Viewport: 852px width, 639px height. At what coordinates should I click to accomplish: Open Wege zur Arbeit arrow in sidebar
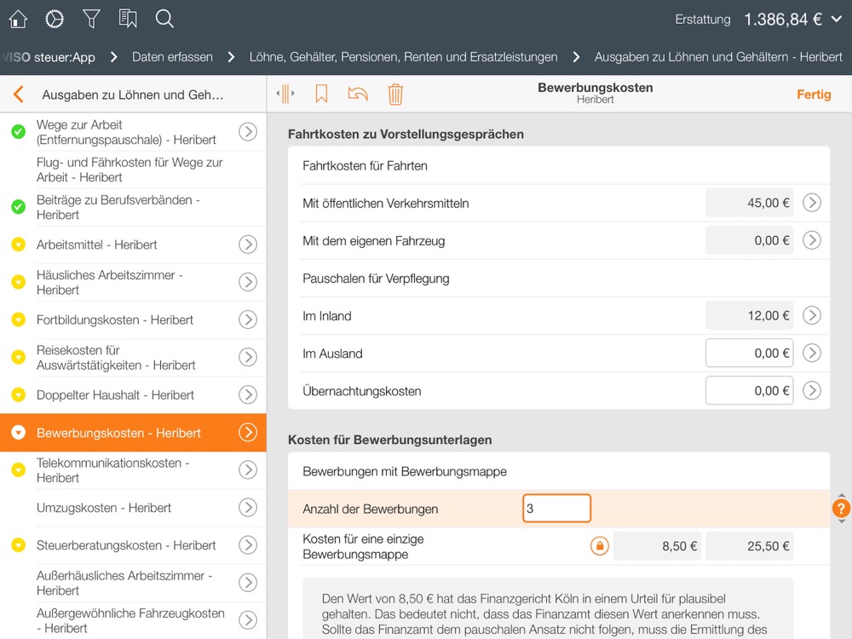[248, 131]
